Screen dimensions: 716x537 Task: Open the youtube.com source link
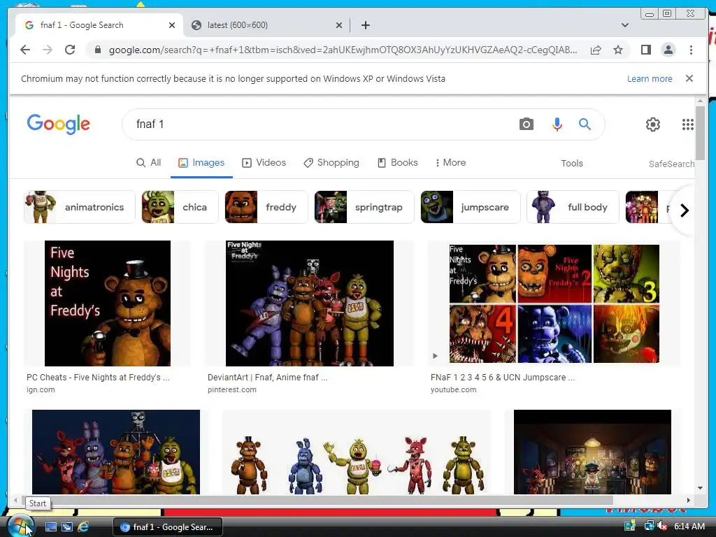(x=453, y=389)
